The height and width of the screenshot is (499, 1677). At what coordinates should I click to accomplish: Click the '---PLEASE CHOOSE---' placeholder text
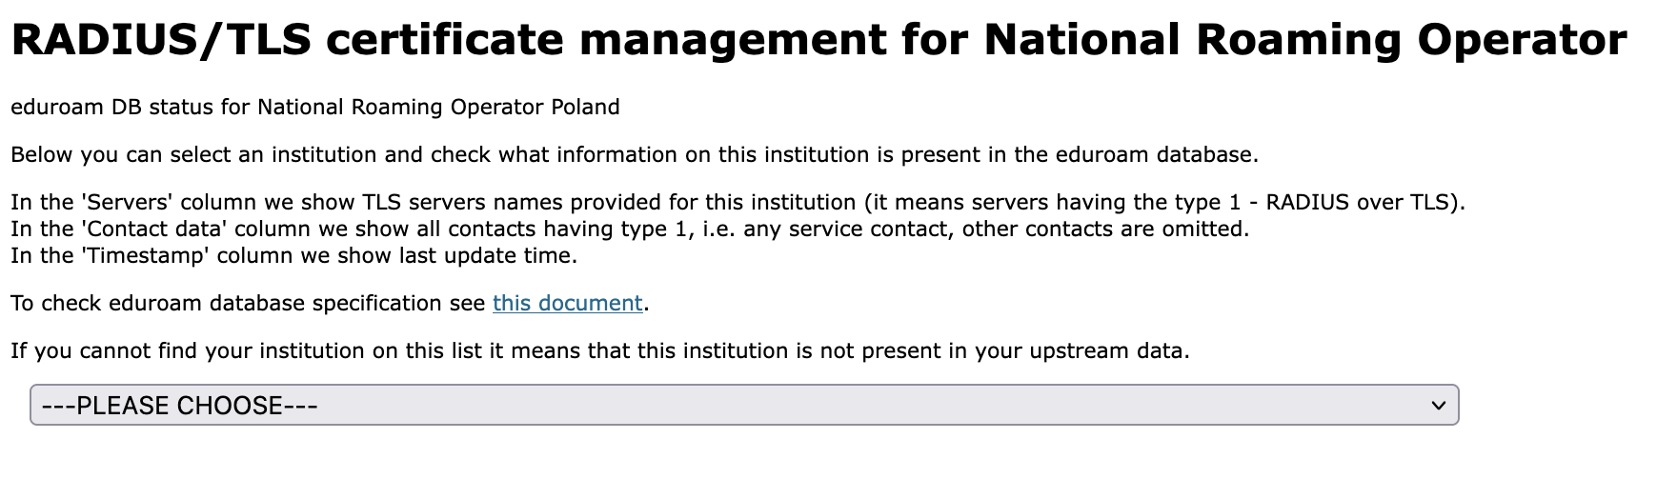click(x=180, y=406)
